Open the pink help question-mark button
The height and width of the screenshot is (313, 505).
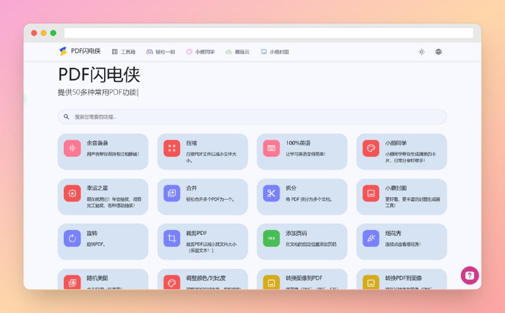click(470, 275)
